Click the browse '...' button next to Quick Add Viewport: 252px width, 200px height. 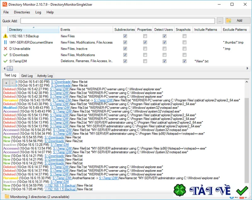tap(220, 21)
